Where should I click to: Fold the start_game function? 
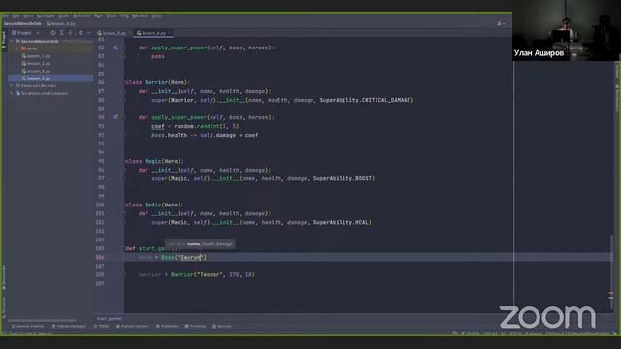tap(125, 248)
